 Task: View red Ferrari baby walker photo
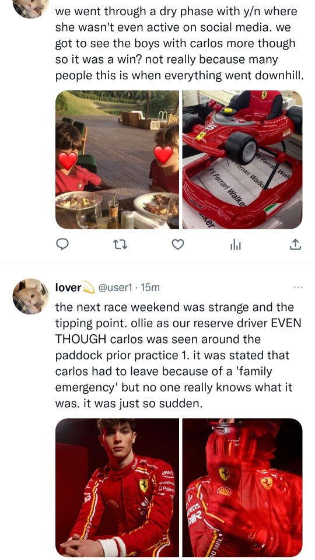pos(243,160)
